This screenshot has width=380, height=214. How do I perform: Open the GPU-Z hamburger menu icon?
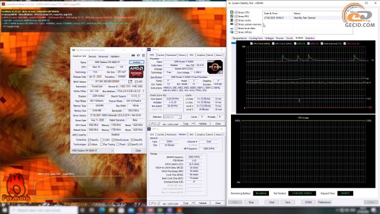tap(144, 55)
